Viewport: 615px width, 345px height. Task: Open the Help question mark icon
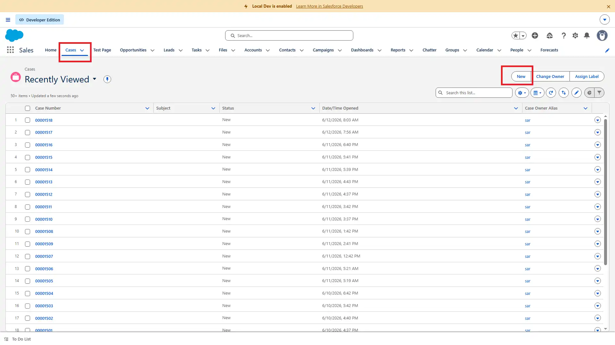click(x=564, y=35)
